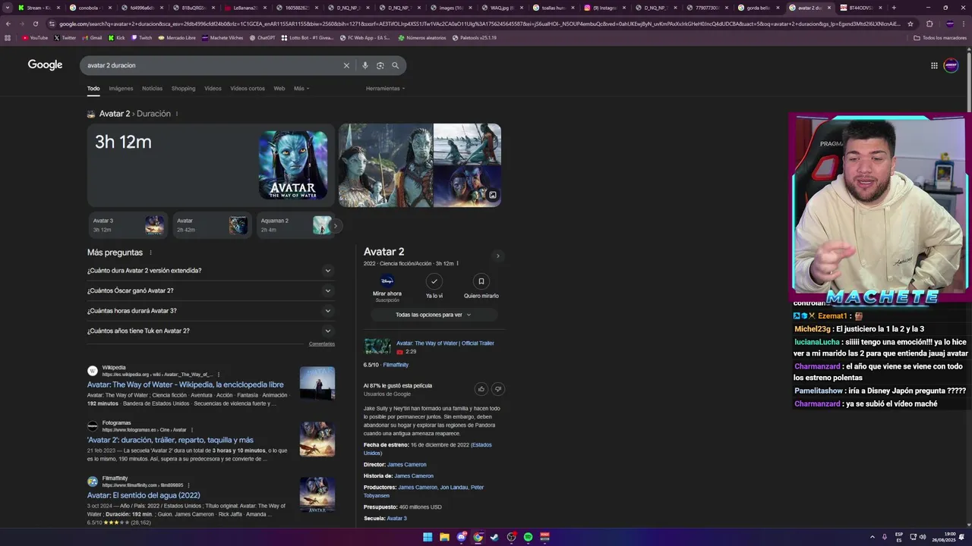Open 'Todos los marcadores' bookmarks folder
The height and width of the screenshot is (546, 972).
(940, 38)
